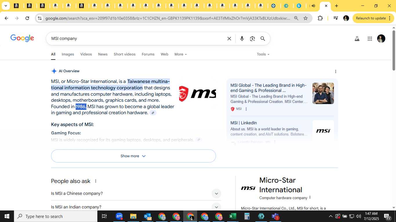This screenshot has height=222, width=396.
Task: Open Outlook from the taskbar
Action: 148,216
